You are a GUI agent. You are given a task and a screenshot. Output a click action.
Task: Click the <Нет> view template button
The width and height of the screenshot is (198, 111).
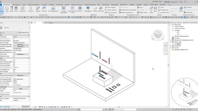(x=21, y=89)
